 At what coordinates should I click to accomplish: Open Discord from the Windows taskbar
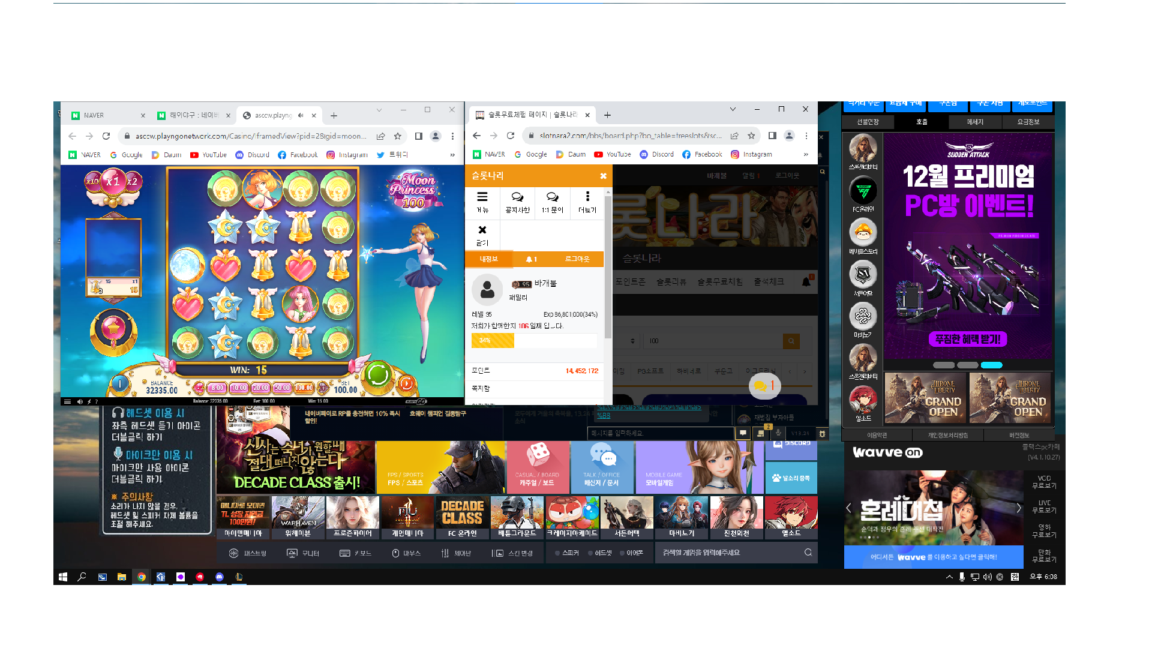tap(220, 577)
